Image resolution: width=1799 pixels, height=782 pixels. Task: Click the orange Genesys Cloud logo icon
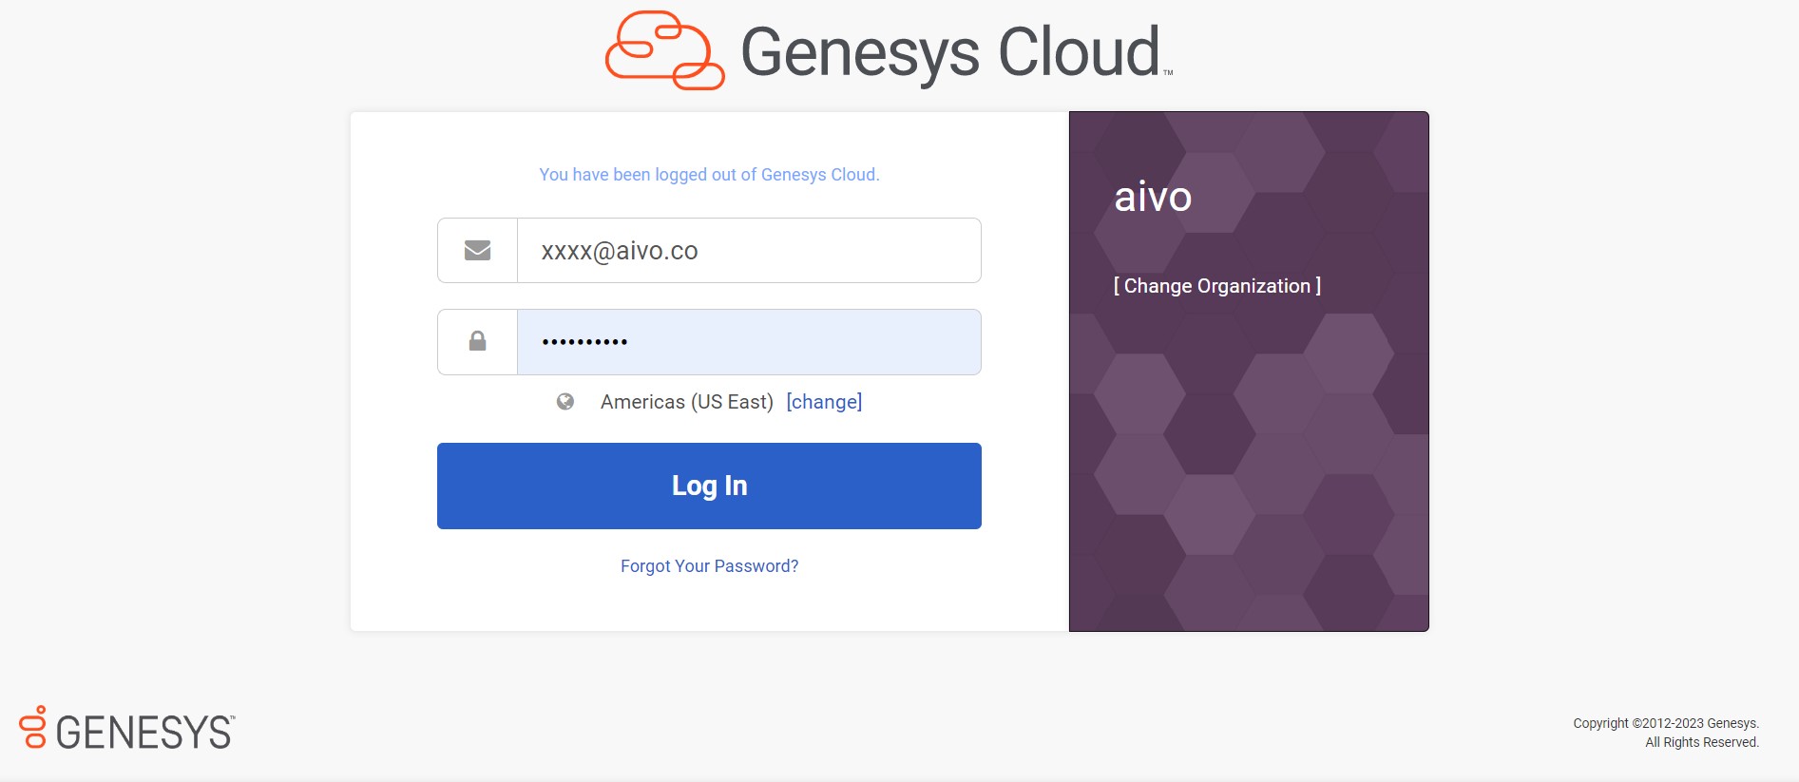[664, 50]
